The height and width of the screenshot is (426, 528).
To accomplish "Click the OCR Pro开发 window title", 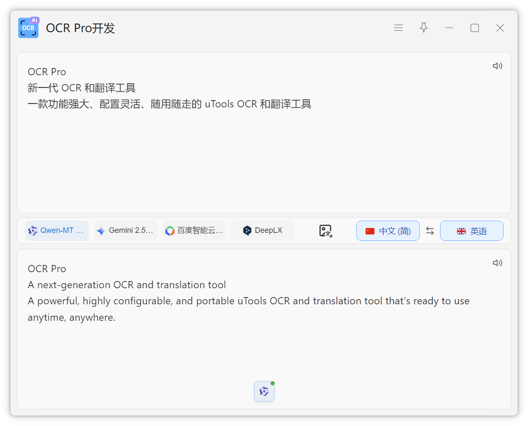I will (x=80, y=28).
